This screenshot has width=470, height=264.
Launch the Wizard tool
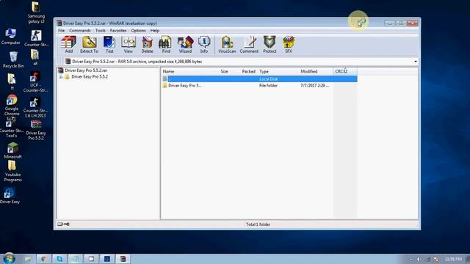(x=185, y=44)
